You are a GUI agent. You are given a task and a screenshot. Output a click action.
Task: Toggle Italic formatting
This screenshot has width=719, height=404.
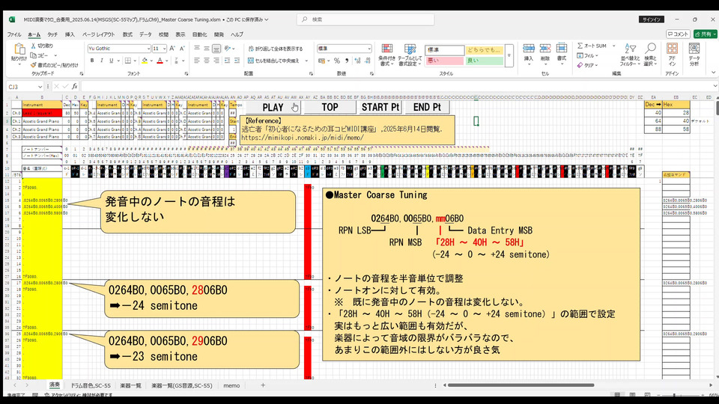pyautogui.click(x=100, y=61)
